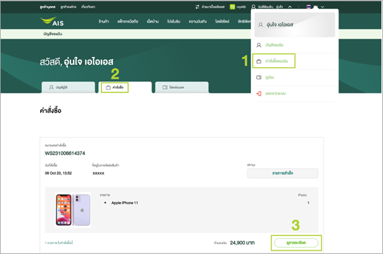Click the Thai flag language icon

309,7
